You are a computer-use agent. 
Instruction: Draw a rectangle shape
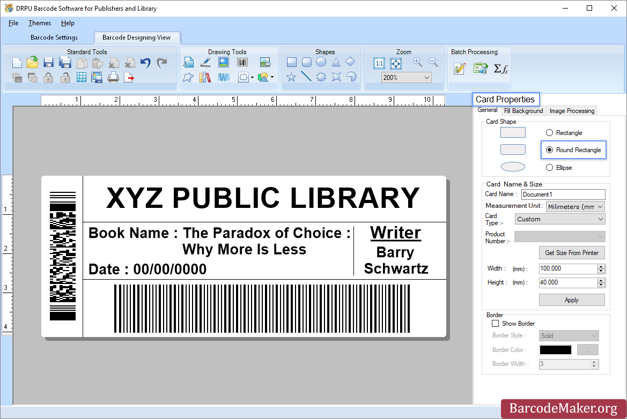[x=291, y=62]
